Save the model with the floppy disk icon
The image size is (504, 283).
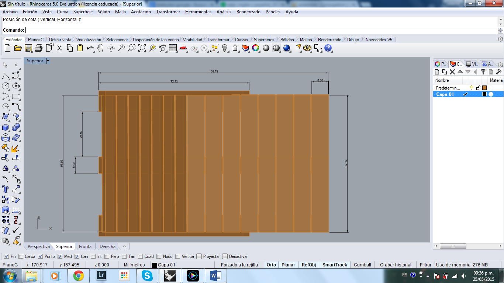[x=28, y=48]
